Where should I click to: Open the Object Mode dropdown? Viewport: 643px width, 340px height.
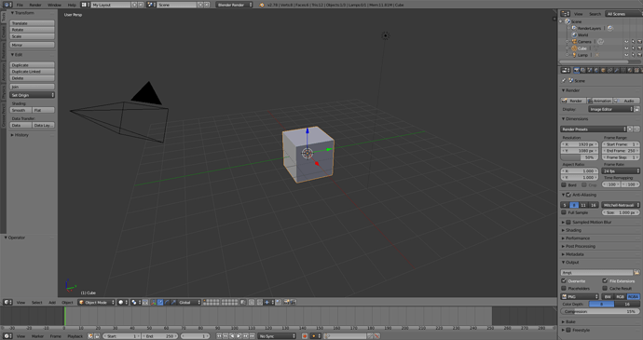pyautogui.click(x=97, y=302)
